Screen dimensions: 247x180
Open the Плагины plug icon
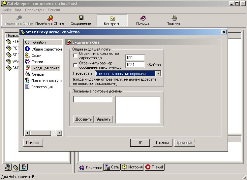point(174,18)
